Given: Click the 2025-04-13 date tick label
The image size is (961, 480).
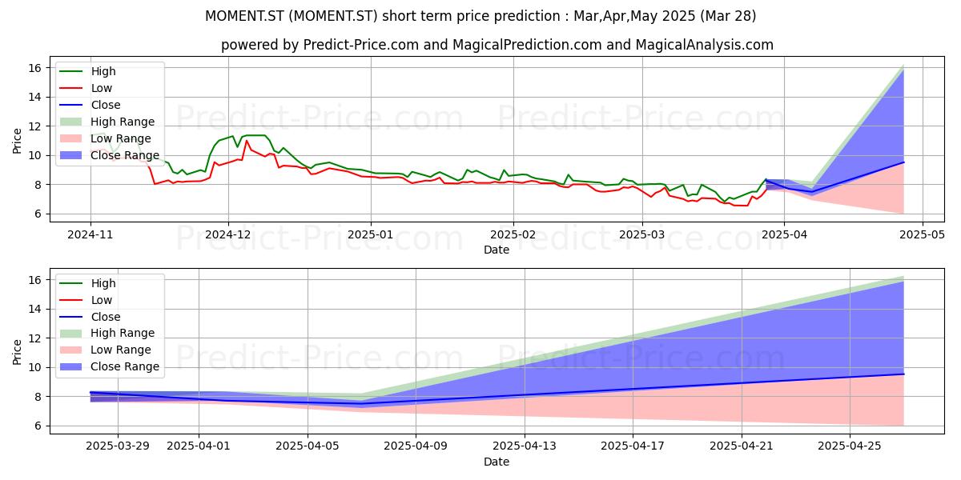Looking at the screenshot, I should (x=525, y=447).
